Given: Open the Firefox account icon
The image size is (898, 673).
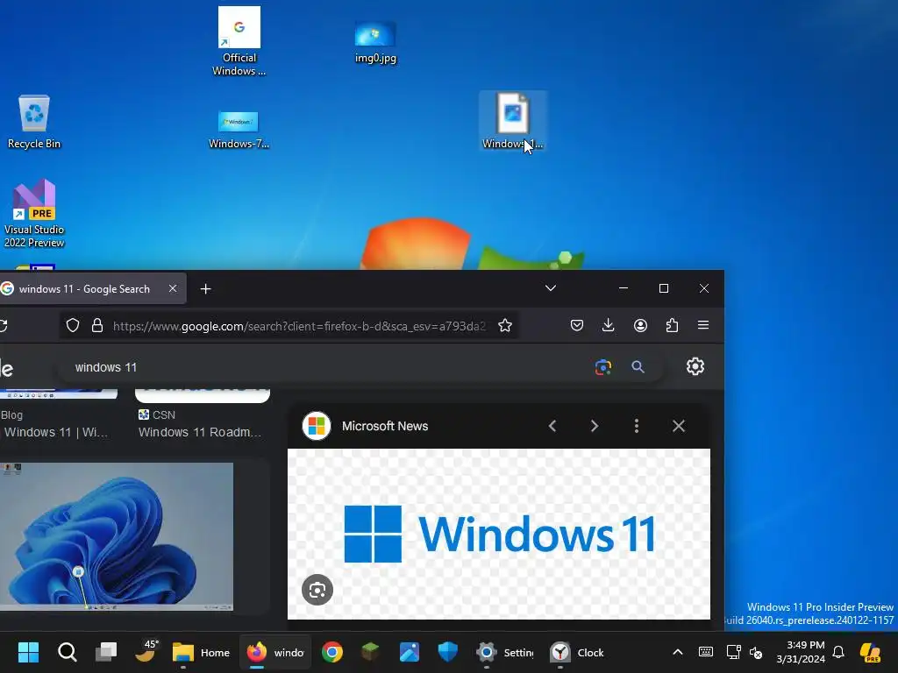Looking at the screenshot, I should click(x=640, y=326).
